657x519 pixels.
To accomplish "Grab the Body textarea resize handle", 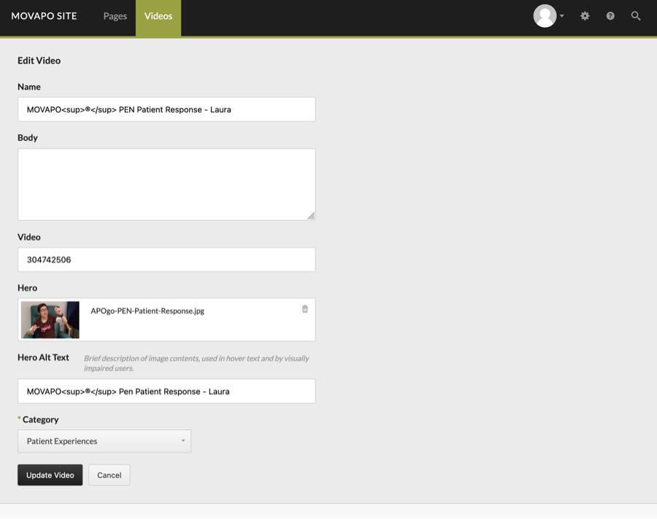I will (x=311, y=216).
